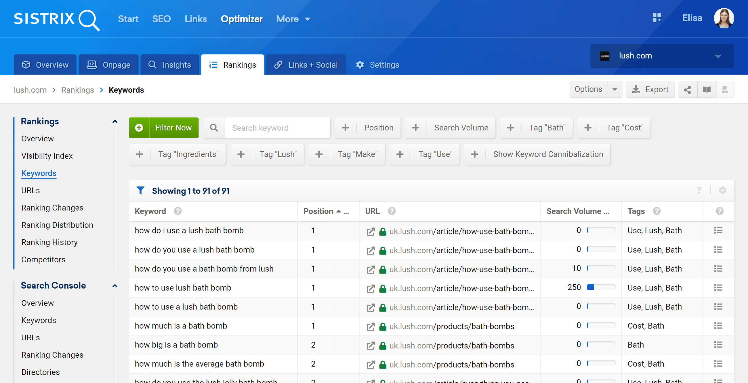Add the Tag "Cost" filter
Screen dimensions: 748x383
(614, 128)
